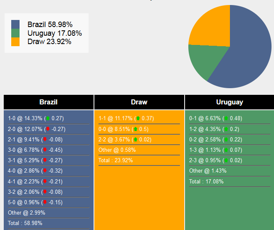Click the red down arrow in 3-0 row

click(x=45, y=150)
